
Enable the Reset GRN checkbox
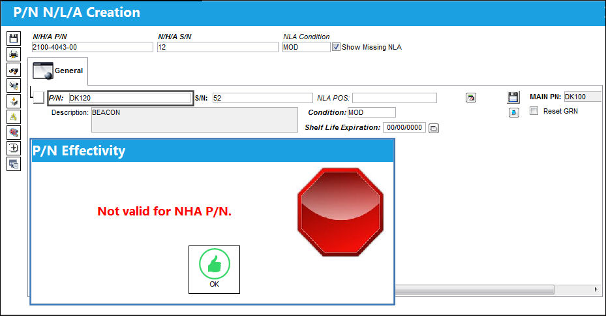point(534,110)
